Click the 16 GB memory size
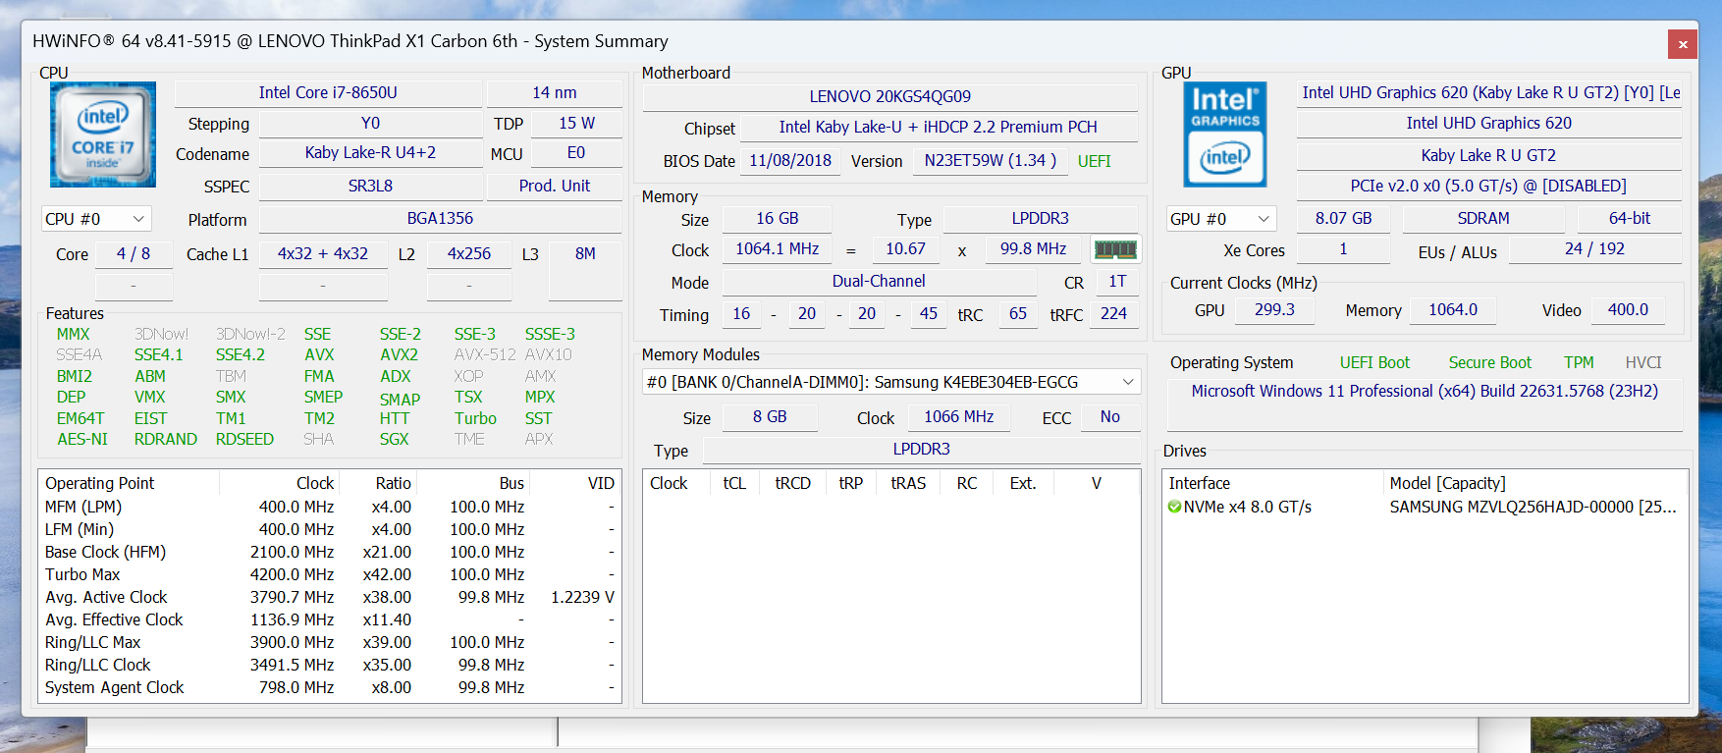This screenshot has width=1722, height=753. pyautogui.click(x=778, y=218)
